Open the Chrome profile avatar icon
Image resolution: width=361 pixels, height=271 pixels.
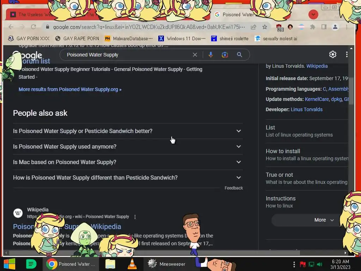coord(335,27)
